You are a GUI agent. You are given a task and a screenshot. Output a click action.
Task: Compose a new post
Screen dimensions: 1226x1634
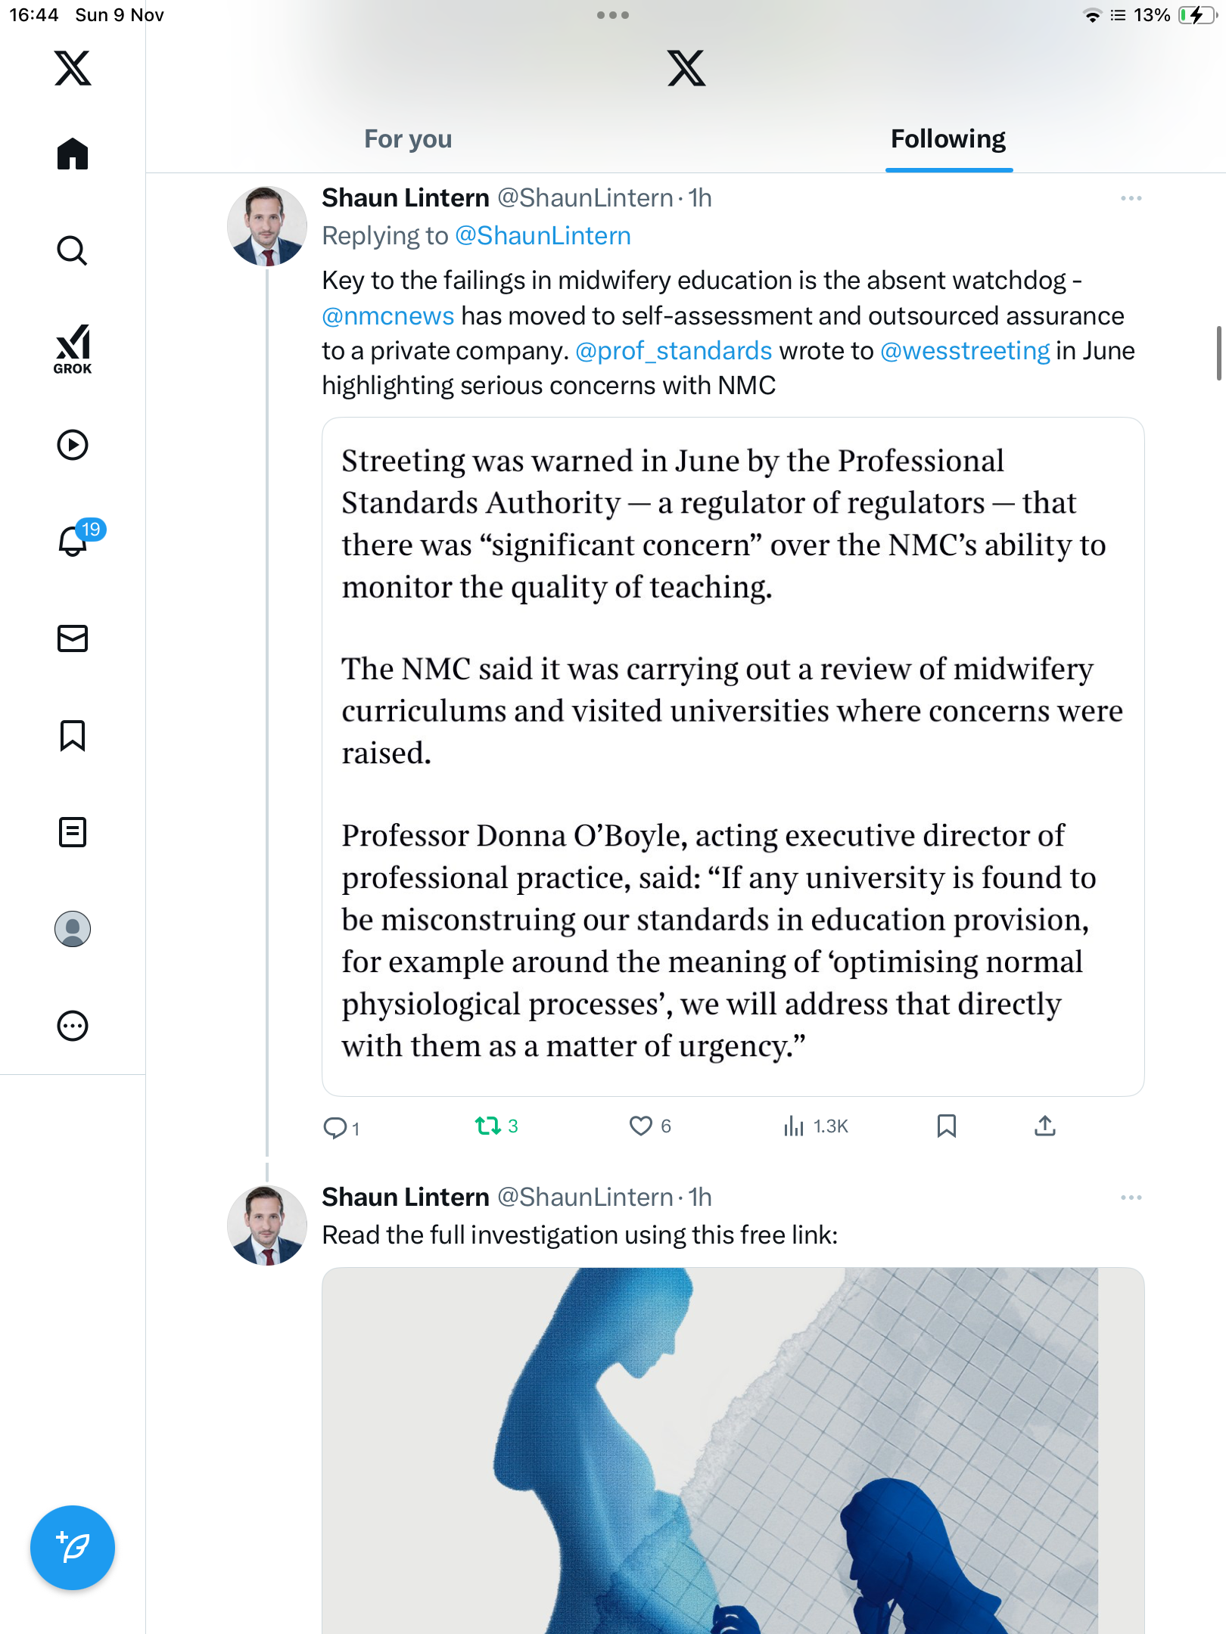coord(73,1548)
